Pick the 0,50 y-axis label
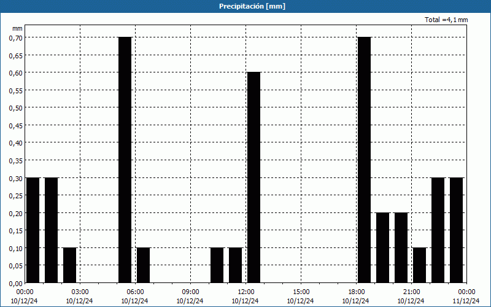This screenshot has height=307, width=491. tap(16, 108)
